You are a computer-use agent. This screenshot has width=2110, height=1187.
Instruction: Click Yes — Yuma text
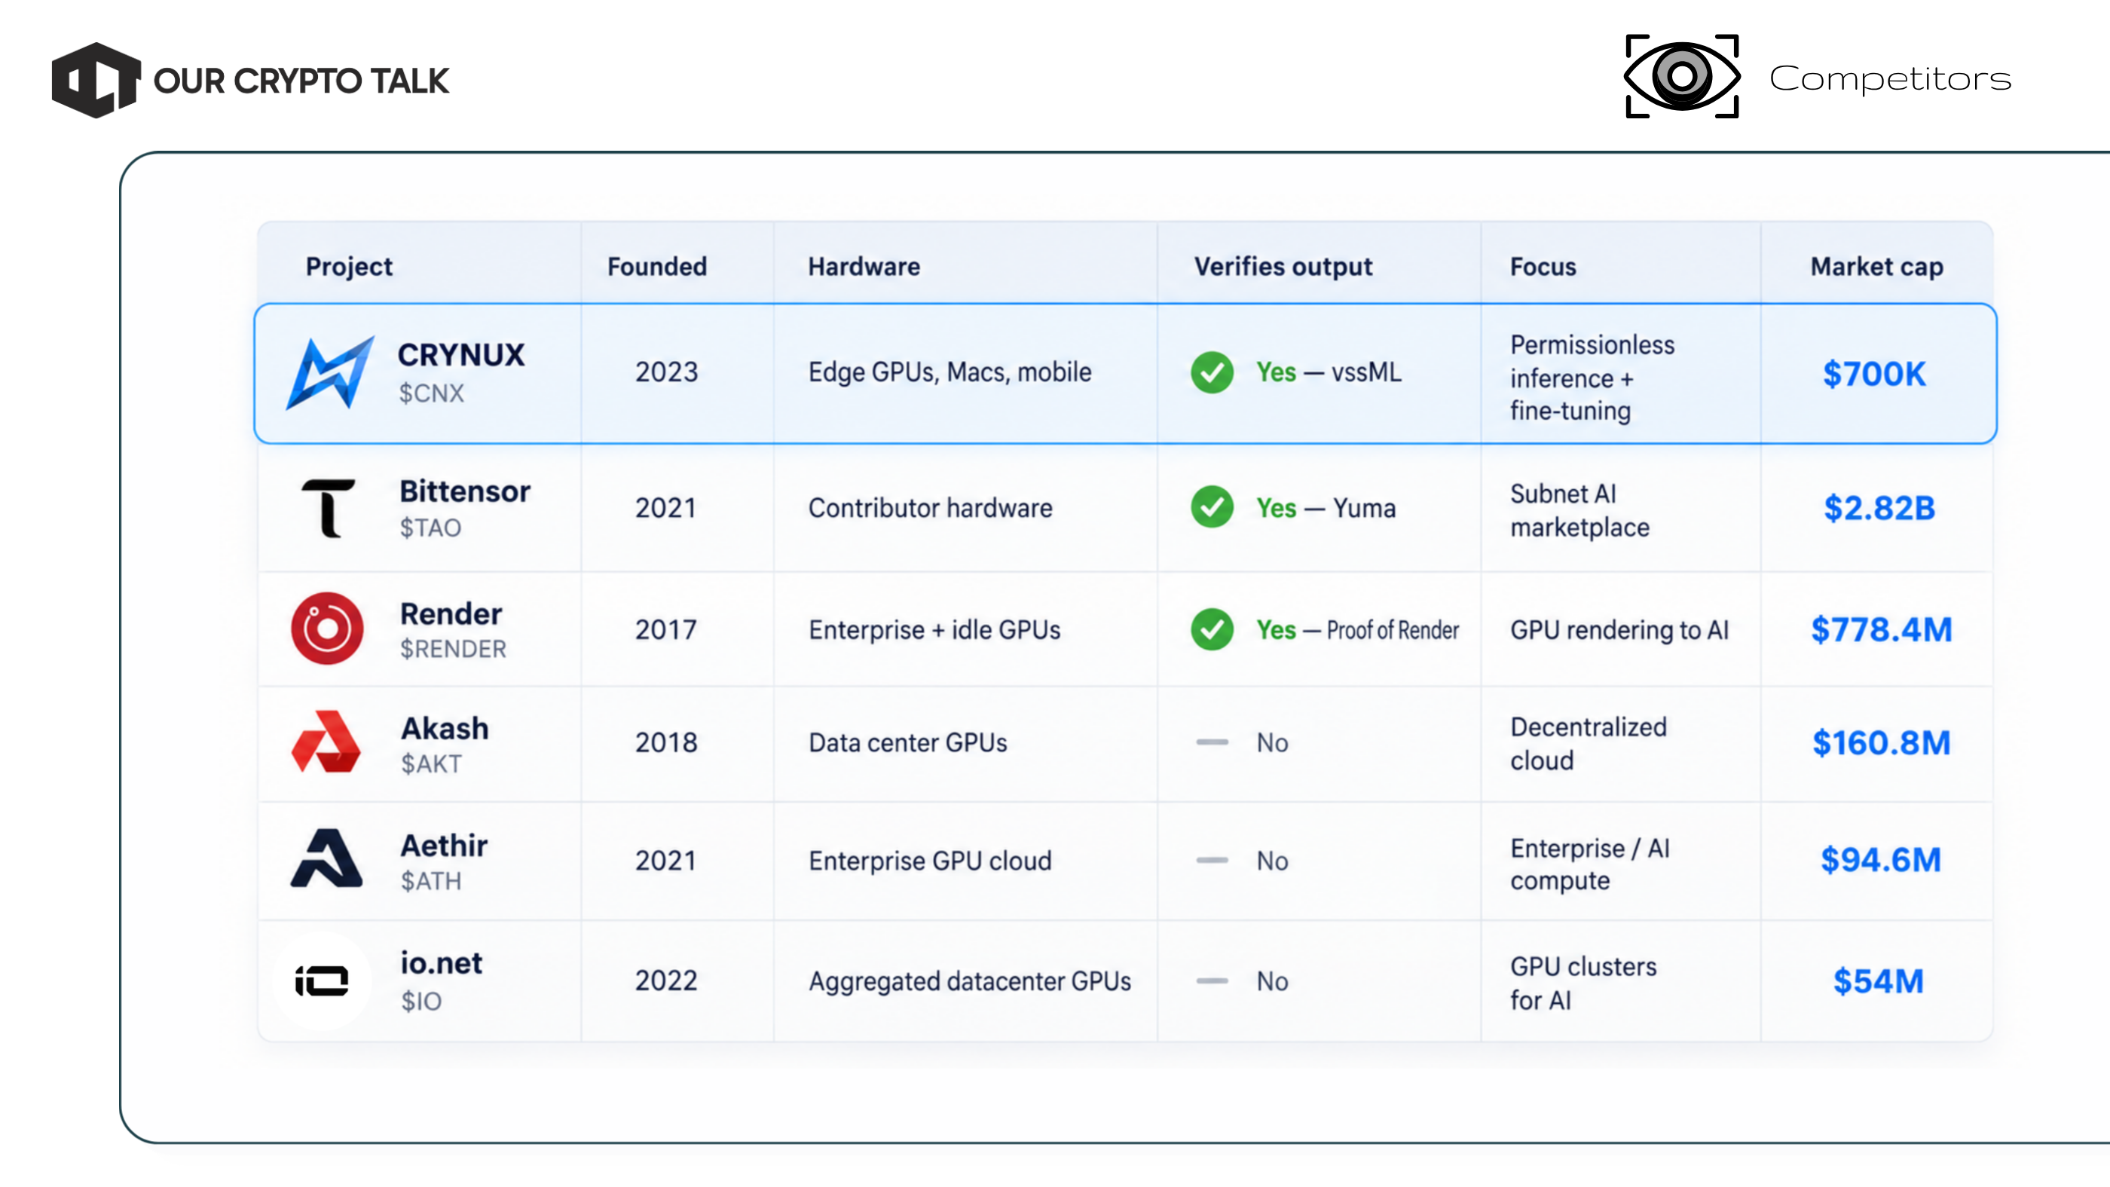1326,508
